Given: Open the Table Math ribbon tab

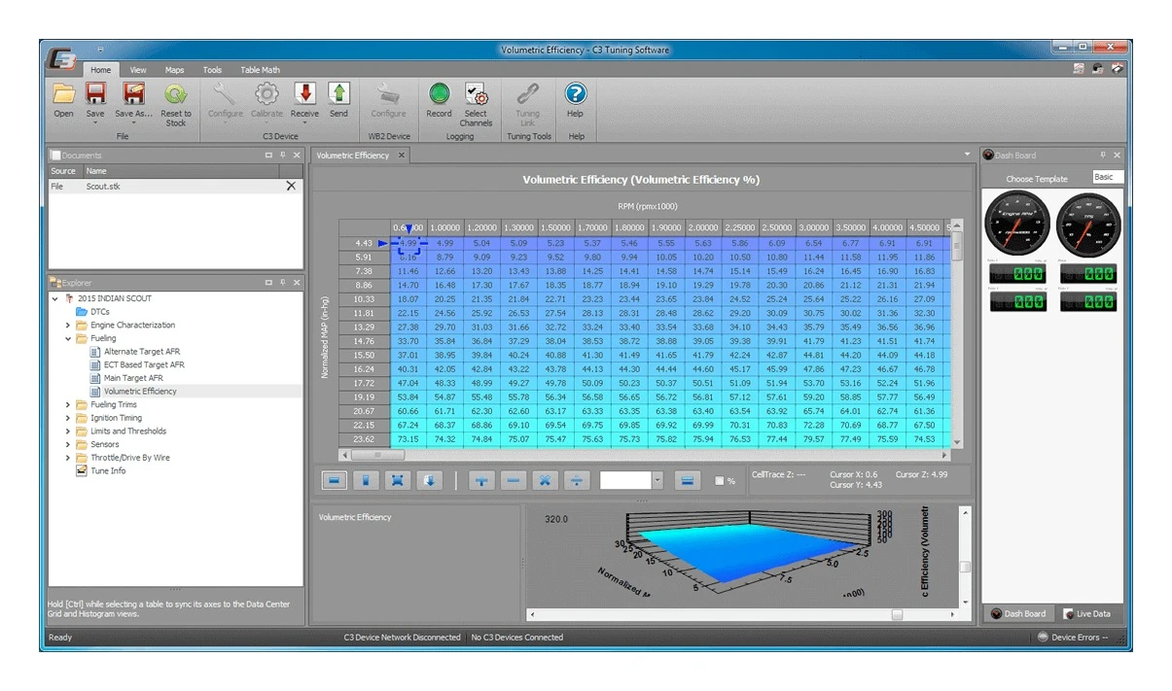Looking at the screenshot, I should [260, 70].
